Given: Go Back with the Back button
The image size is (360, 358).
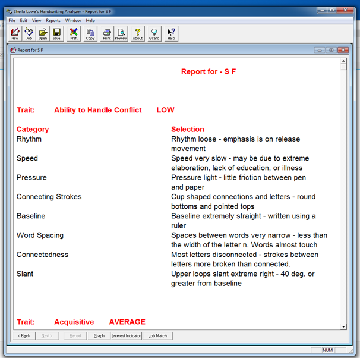Looking at the screenshot, I should 24,336.
